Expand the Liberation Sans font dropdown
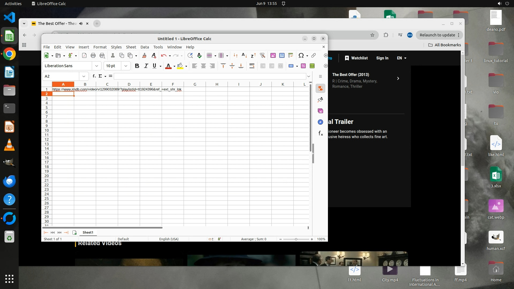Viewport: 514px width, 289px height. 97,66
